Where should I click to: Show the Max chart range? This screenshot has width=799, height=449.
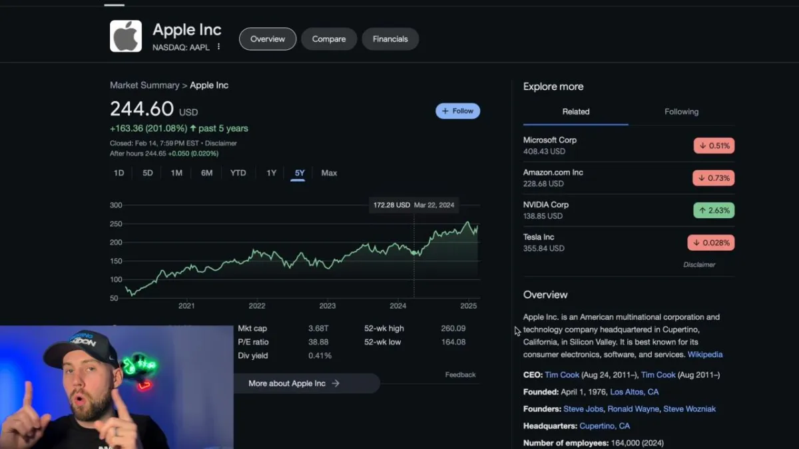coord(329,173)
